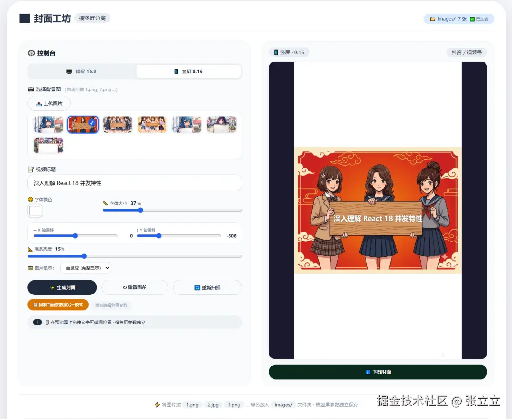Select the fifth background thumbnail

pyautogui.click(x=187, y=124)
